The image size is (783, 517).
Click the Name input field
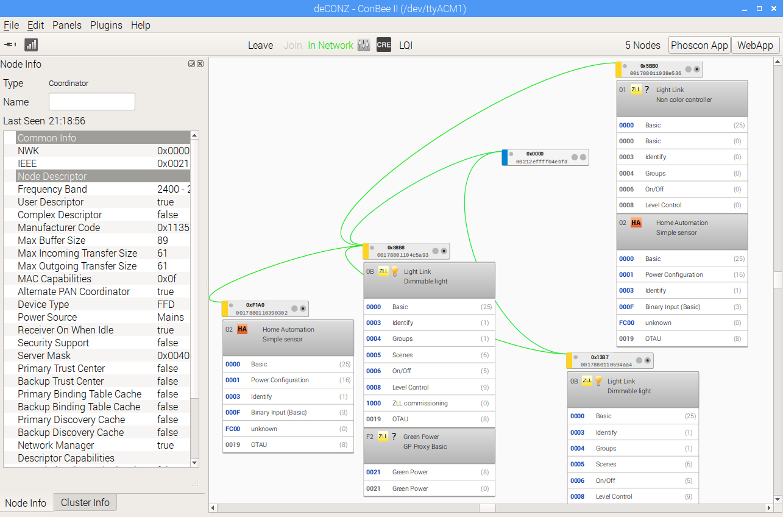tap(92, 102)
